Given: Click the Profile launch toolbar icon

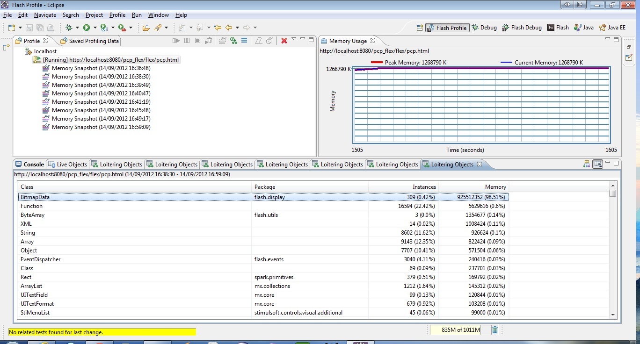Looking at the screenshot, I should click(104, 28).
